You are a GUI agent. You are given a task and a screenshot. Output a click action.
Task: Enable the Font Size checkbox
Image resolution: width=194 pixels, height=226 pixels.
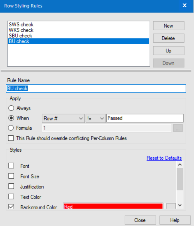coord(11,176)
